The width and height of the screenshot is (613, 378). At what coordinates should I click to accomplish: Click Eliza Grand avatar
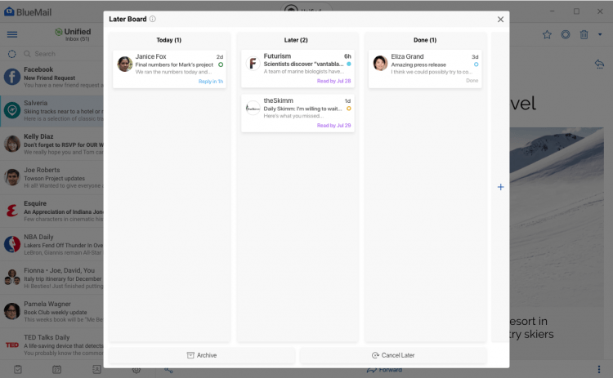(x=380, y=63)
